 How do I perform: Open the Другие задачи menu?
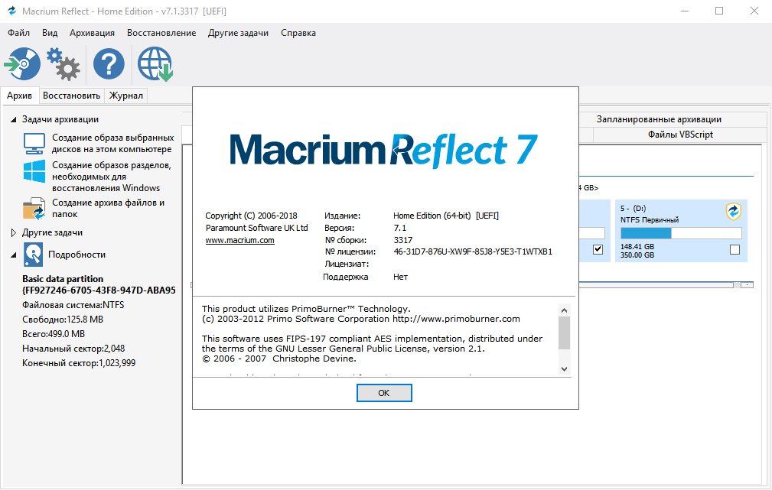[x=238, y=33]
